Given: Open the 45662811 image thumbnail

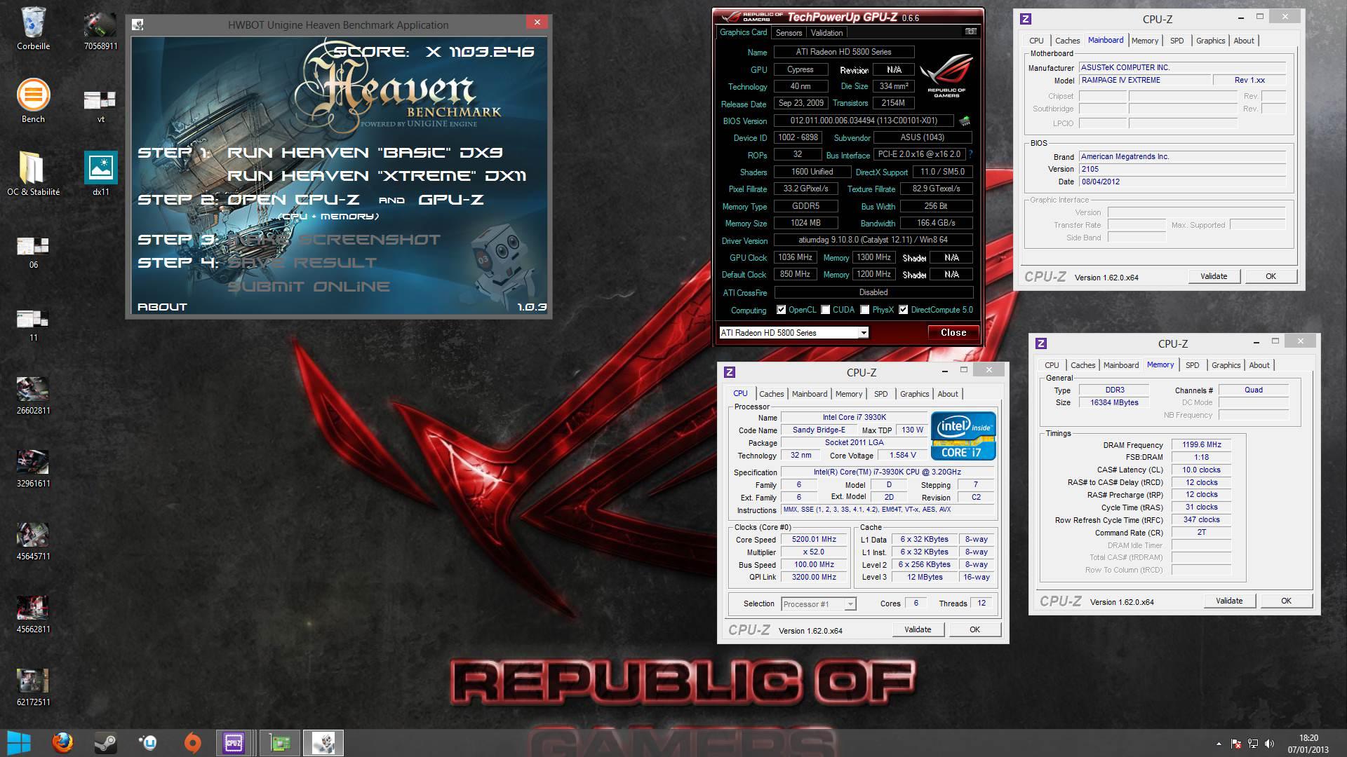Looking at the screenshot, I should point(33,615).
